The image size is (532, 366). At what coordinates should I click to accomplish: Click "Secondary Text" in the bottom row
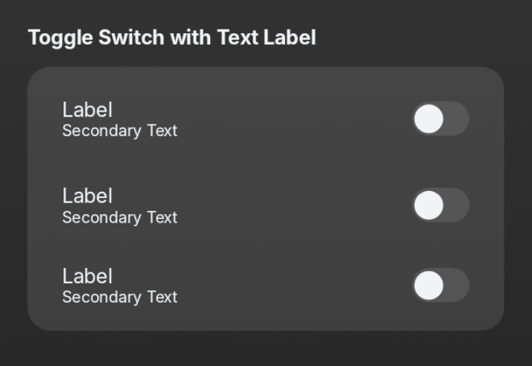point(120,298)
